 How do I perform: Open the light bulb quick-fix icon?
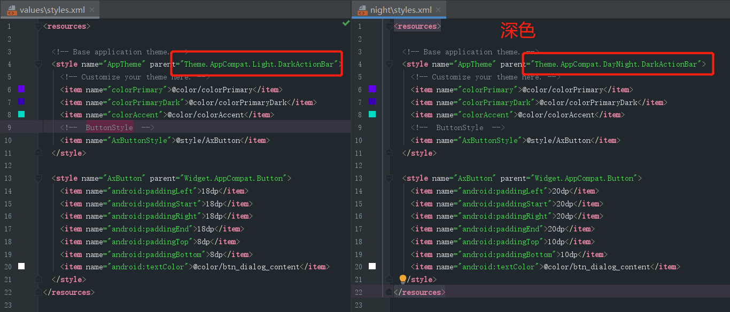coord(403,279)
